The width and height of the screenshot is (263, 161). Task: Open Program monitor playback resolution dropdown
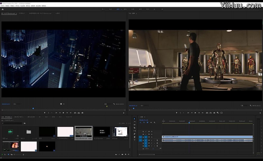pyautogui.click(x=244, y=106)
